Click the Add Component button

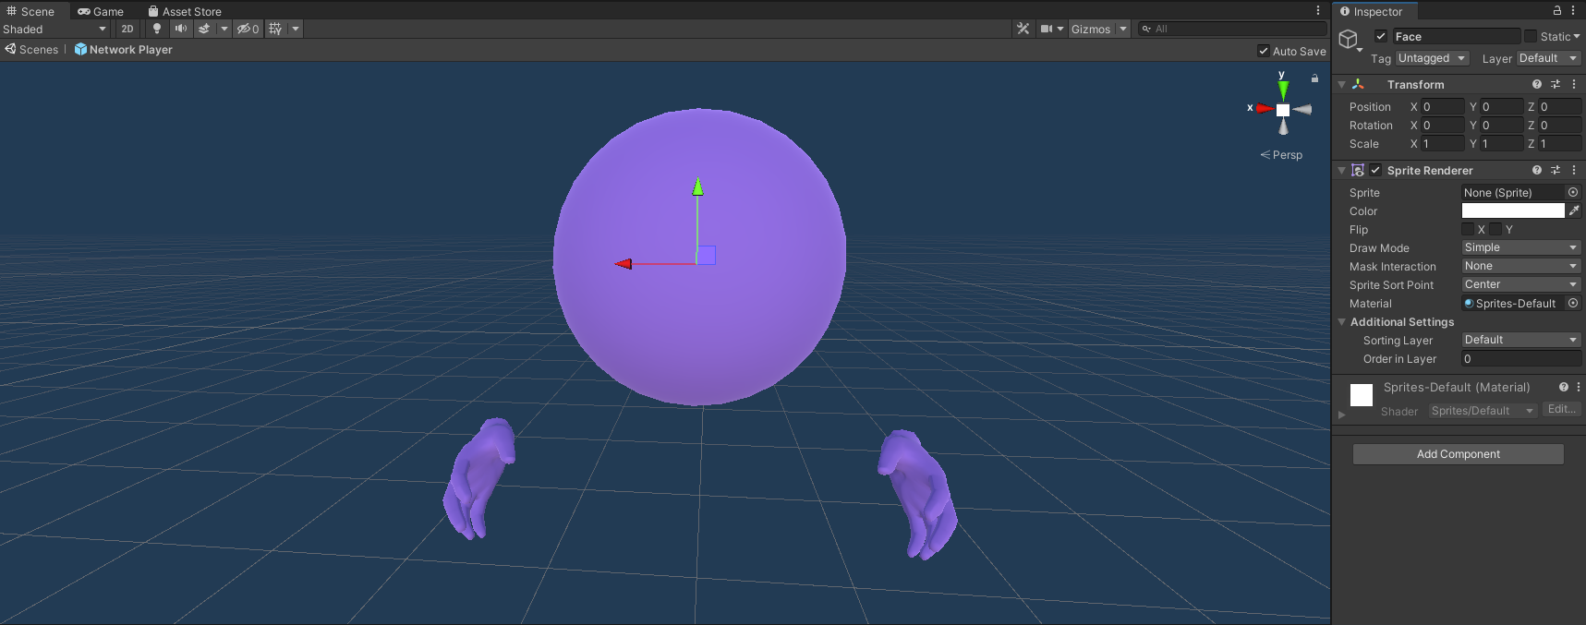pos(1459,454)
